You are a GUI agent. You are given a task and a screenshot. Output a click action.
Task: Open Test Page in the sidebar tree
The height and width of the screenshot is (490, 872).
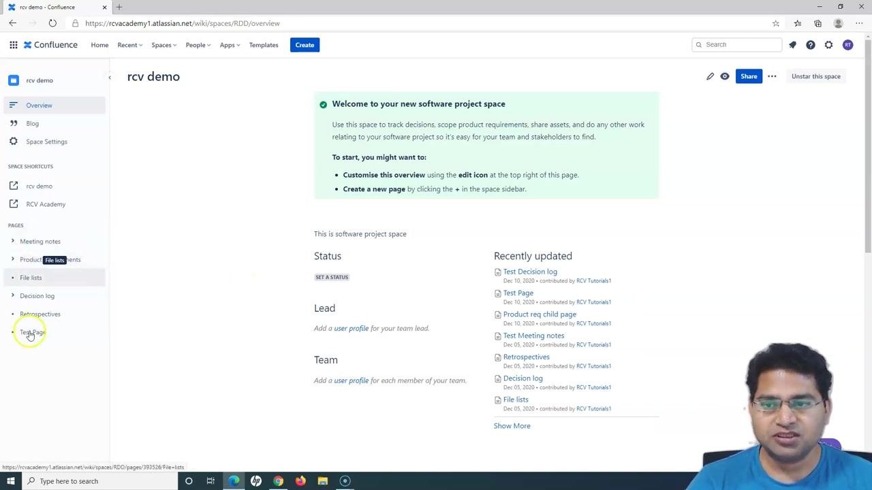(32, 332)
